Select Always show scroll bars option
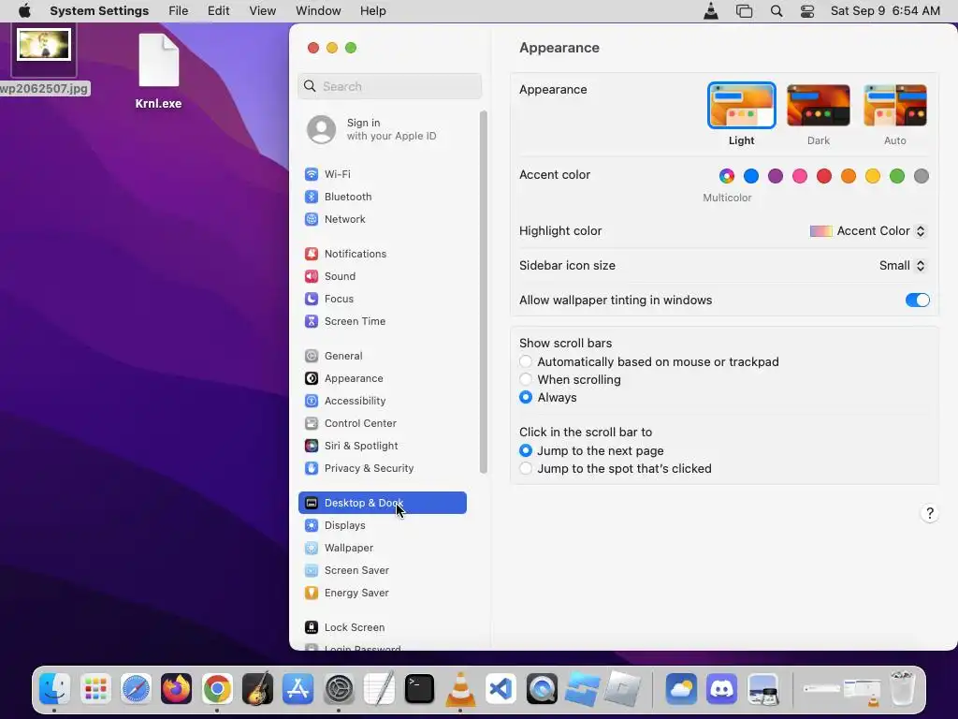Screen dimensions: 958x719 click(526, 397)
